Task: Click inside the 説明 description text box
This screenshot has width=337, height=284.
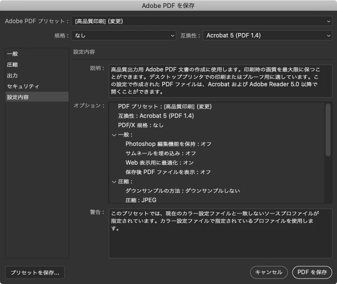Action: click(220, 81)
